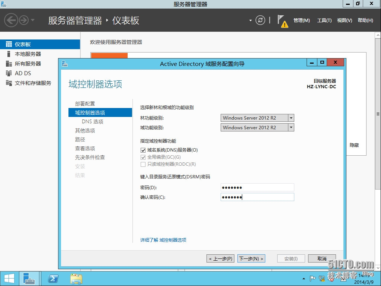Click the Action Center flag tray icon
Viewport: 381px width, 286px height.
tap(313, 279)
